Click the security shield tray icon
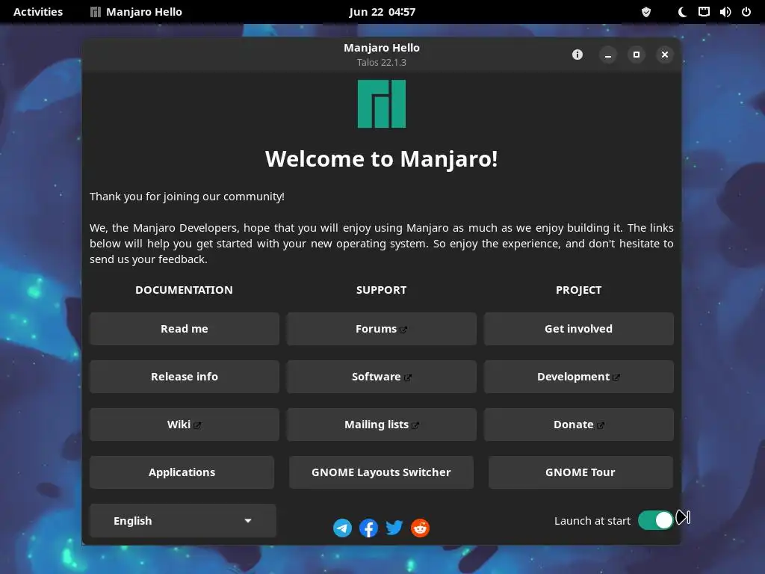Screen dimensions: 765x574 (x=646, y=12)
